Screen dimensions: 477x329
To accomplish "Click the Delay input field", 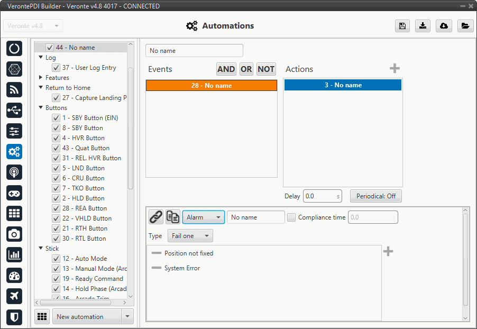I will [x=319, y=196].
